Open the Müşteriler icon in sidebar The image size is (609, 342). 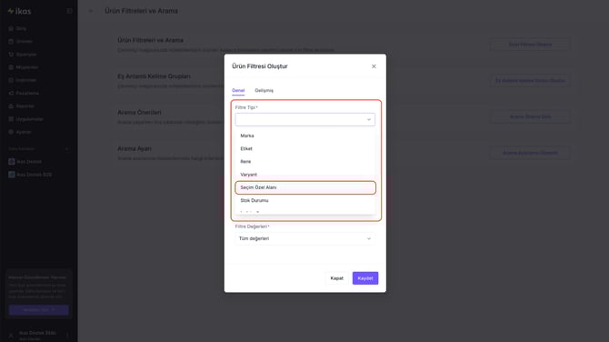tap(11, 67)
